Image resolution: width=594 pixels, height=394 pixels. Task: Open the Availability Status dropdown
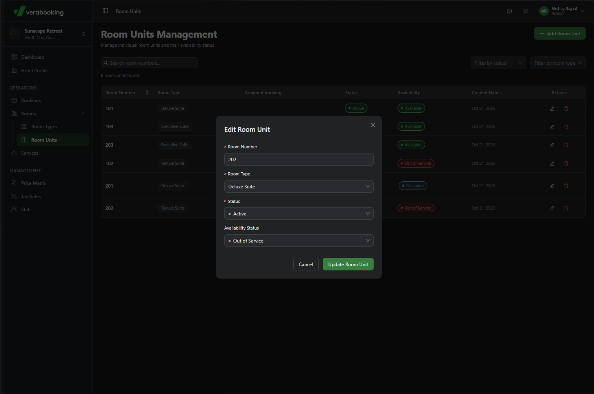[x=299, y=241]
